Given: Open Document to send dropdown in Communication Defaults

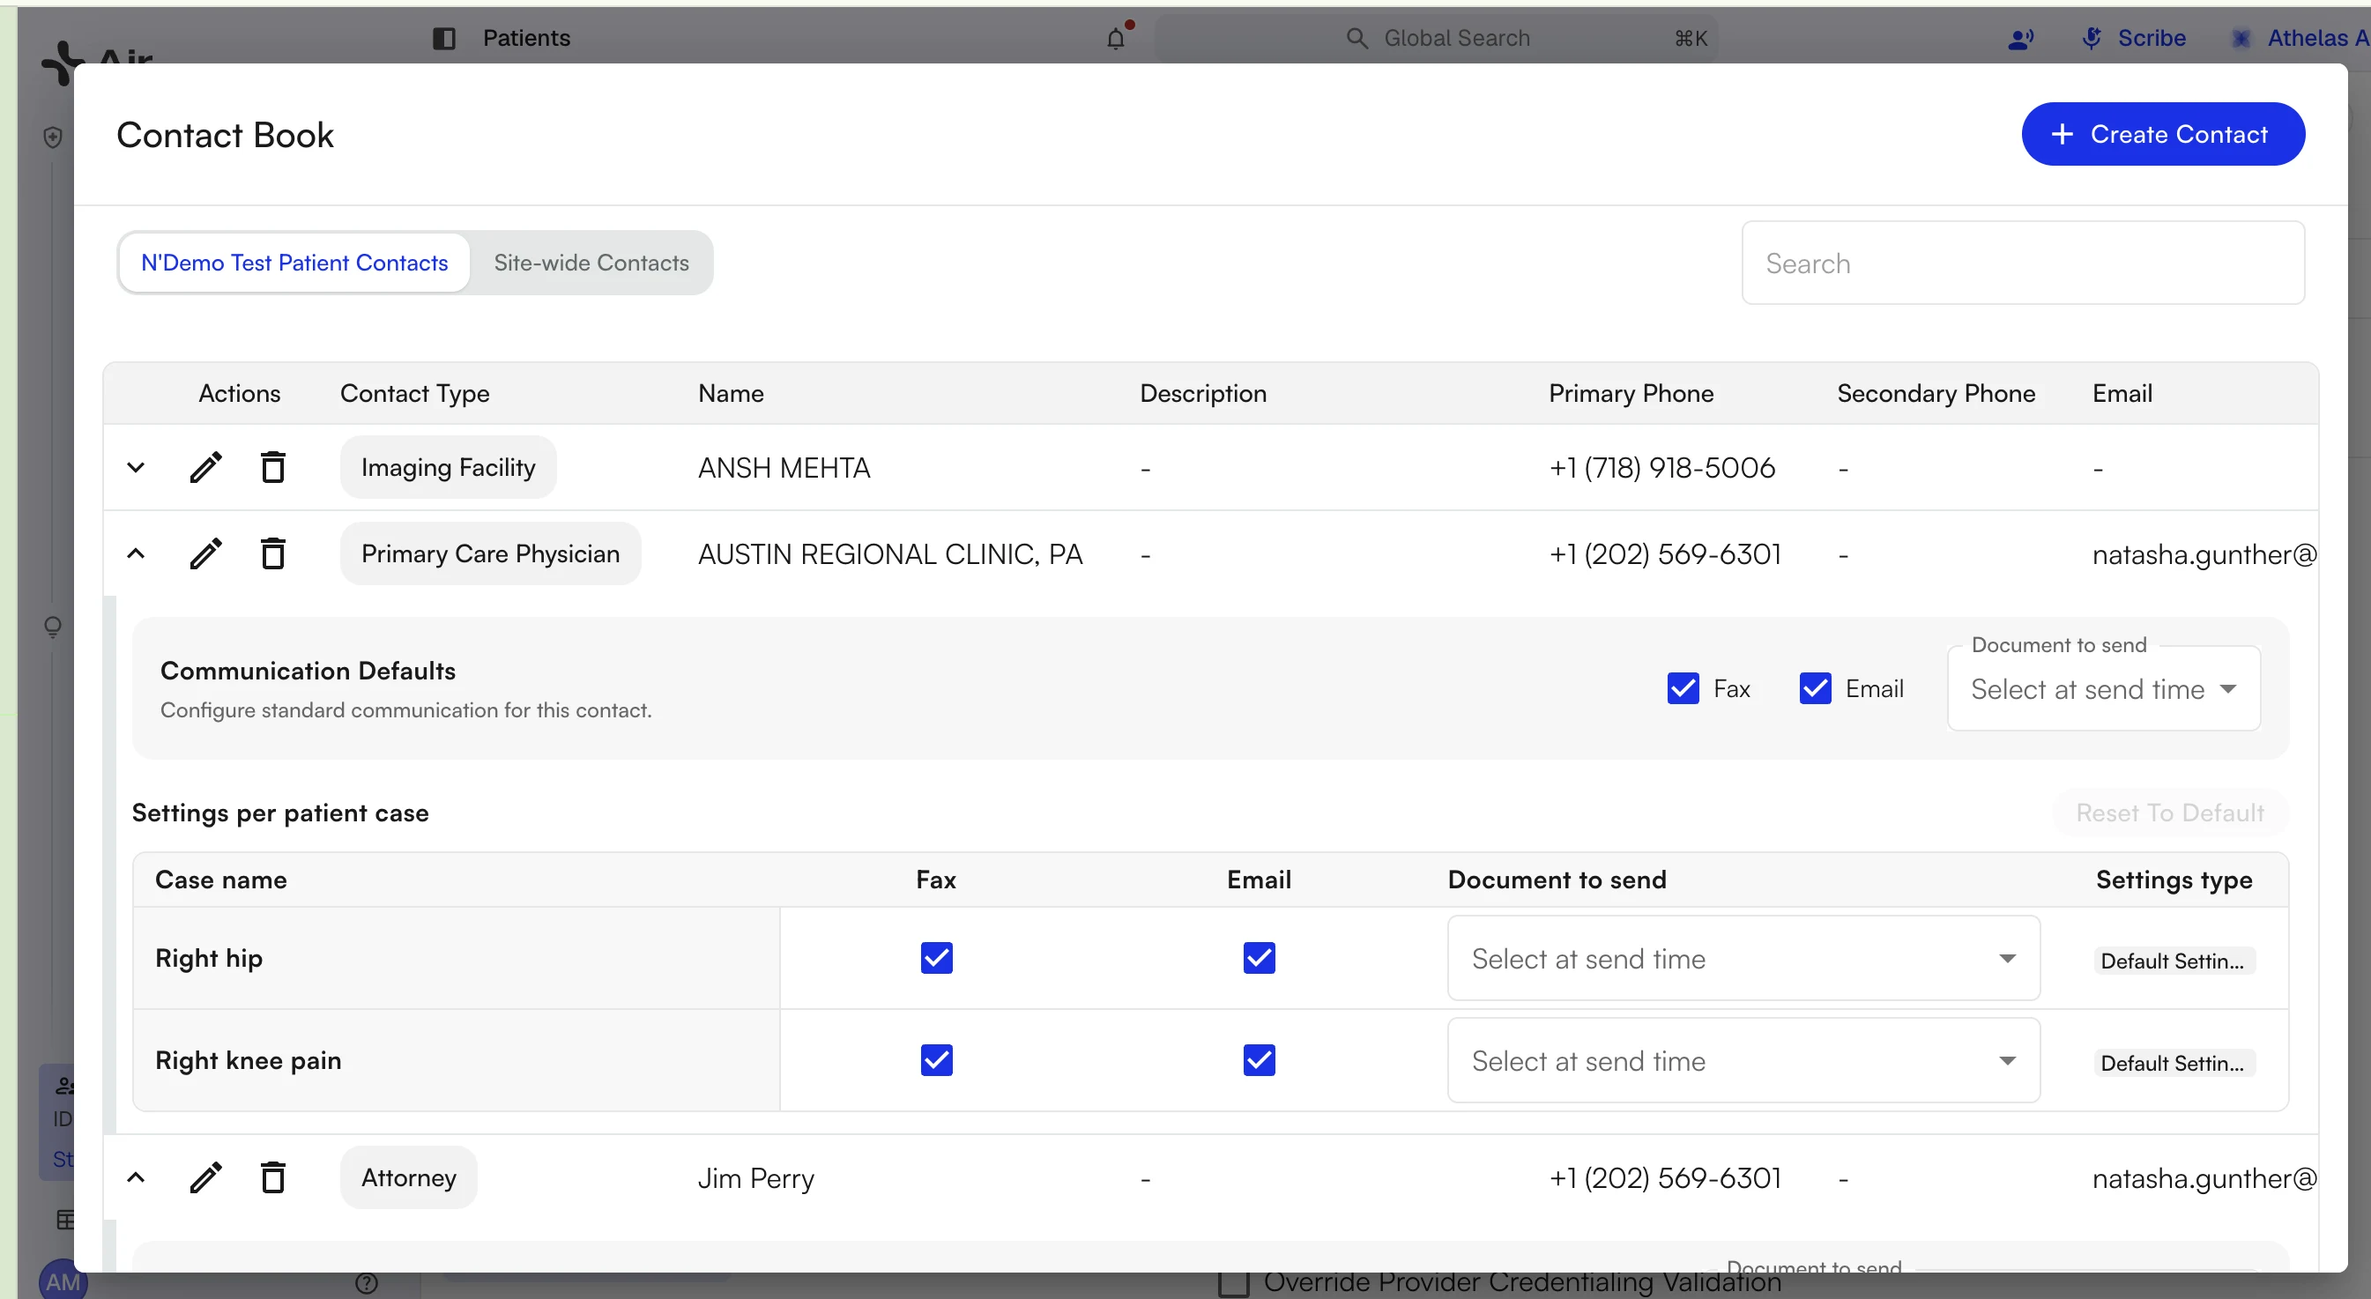Looking at the screenshot, I should coord(2103,689).
